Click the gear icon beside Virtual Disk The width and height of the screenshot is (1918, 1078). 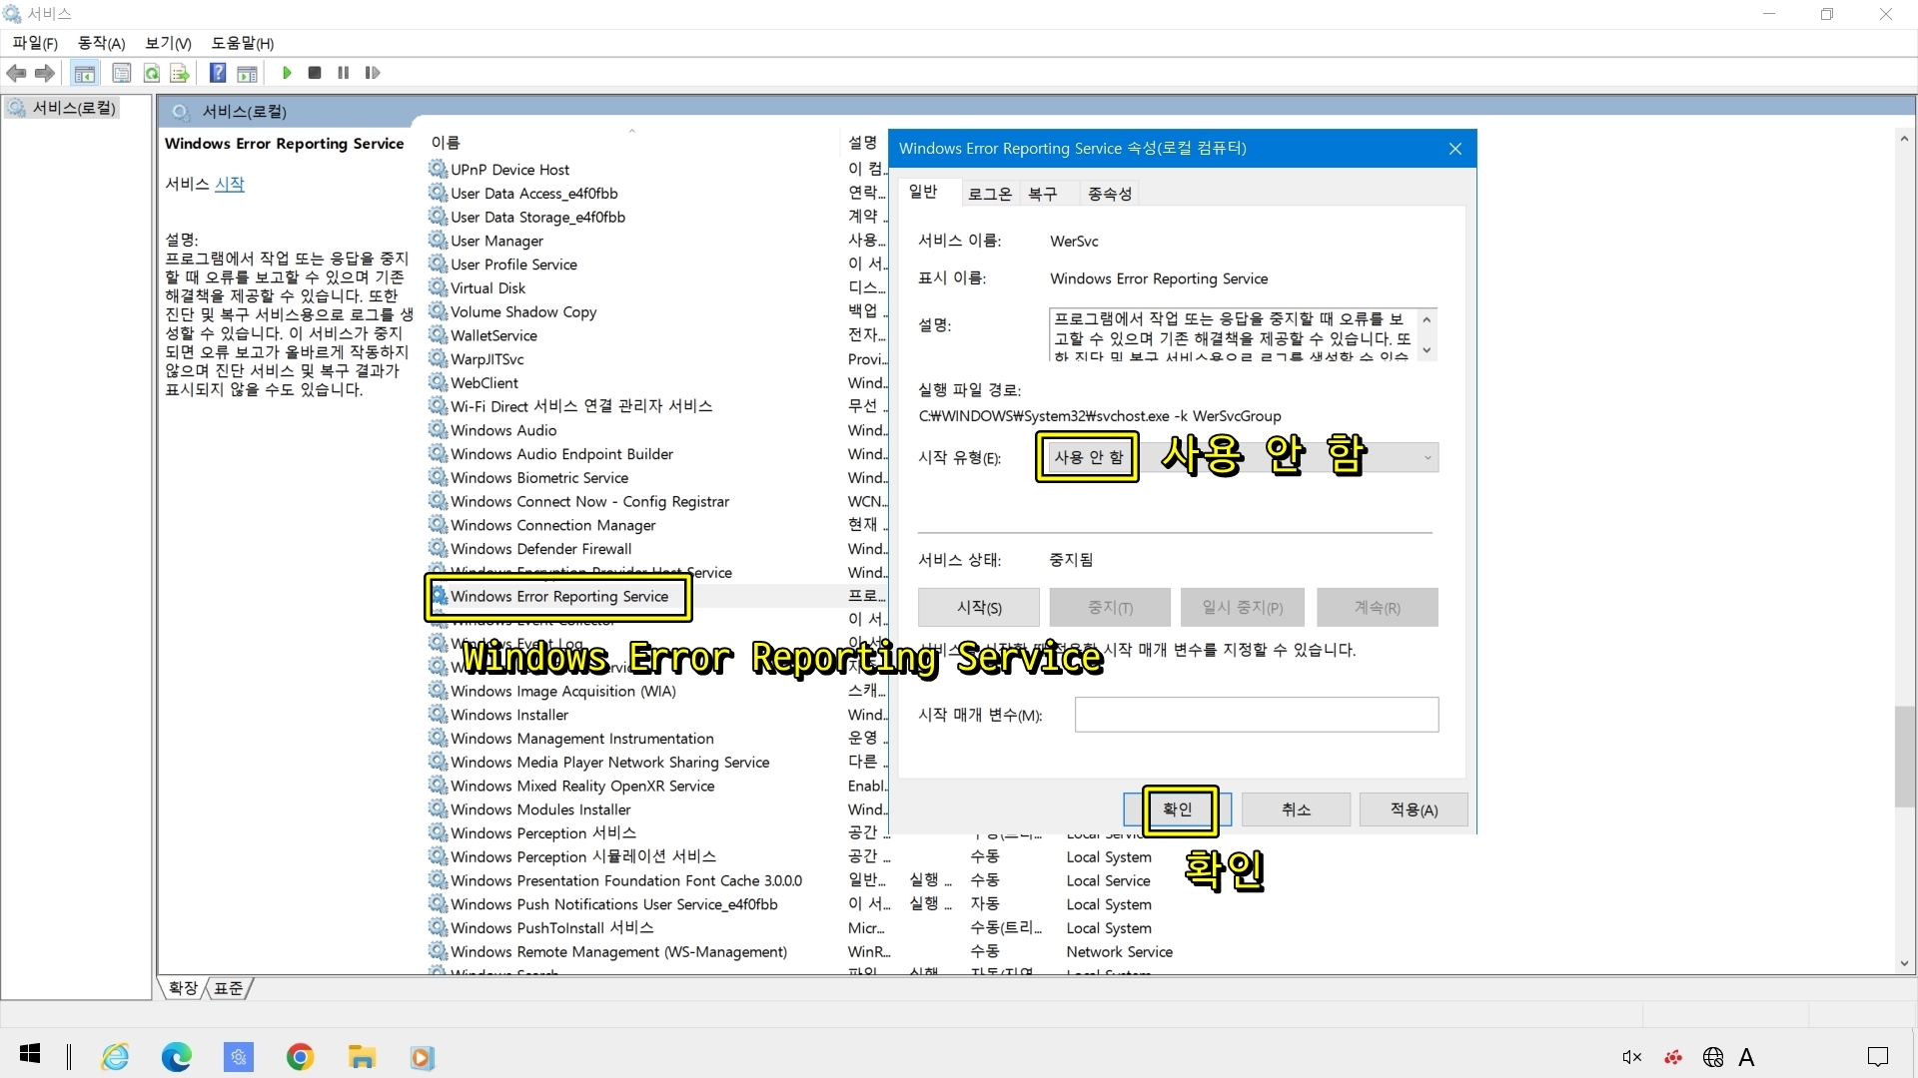pyautogui.click(x=438, y=287)
